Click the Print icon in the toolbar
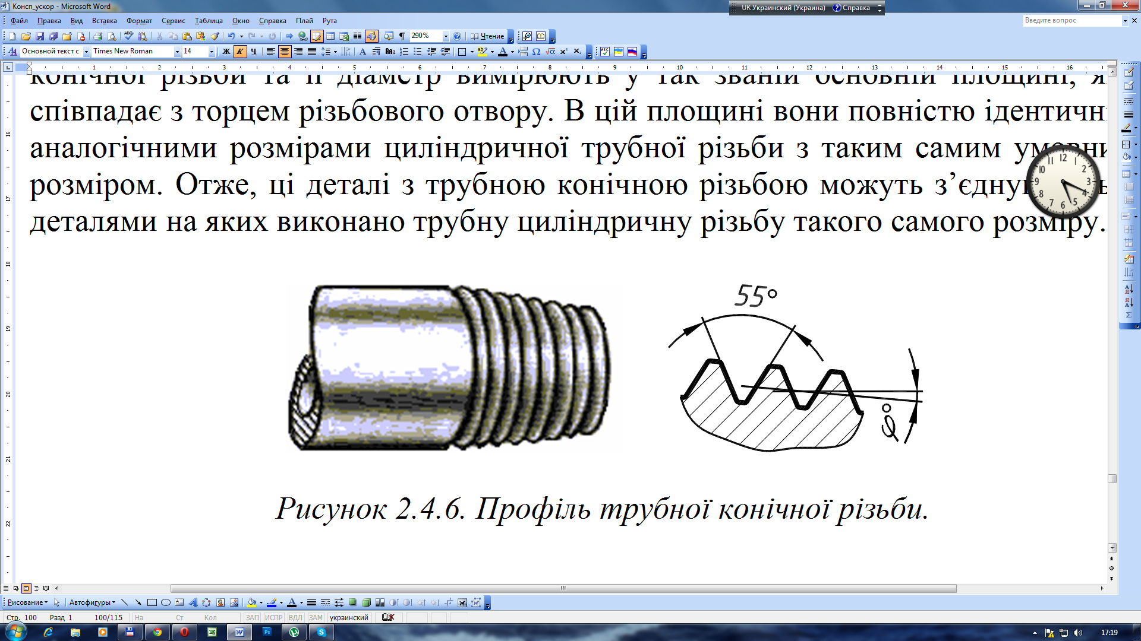 (x=97, y=36)
